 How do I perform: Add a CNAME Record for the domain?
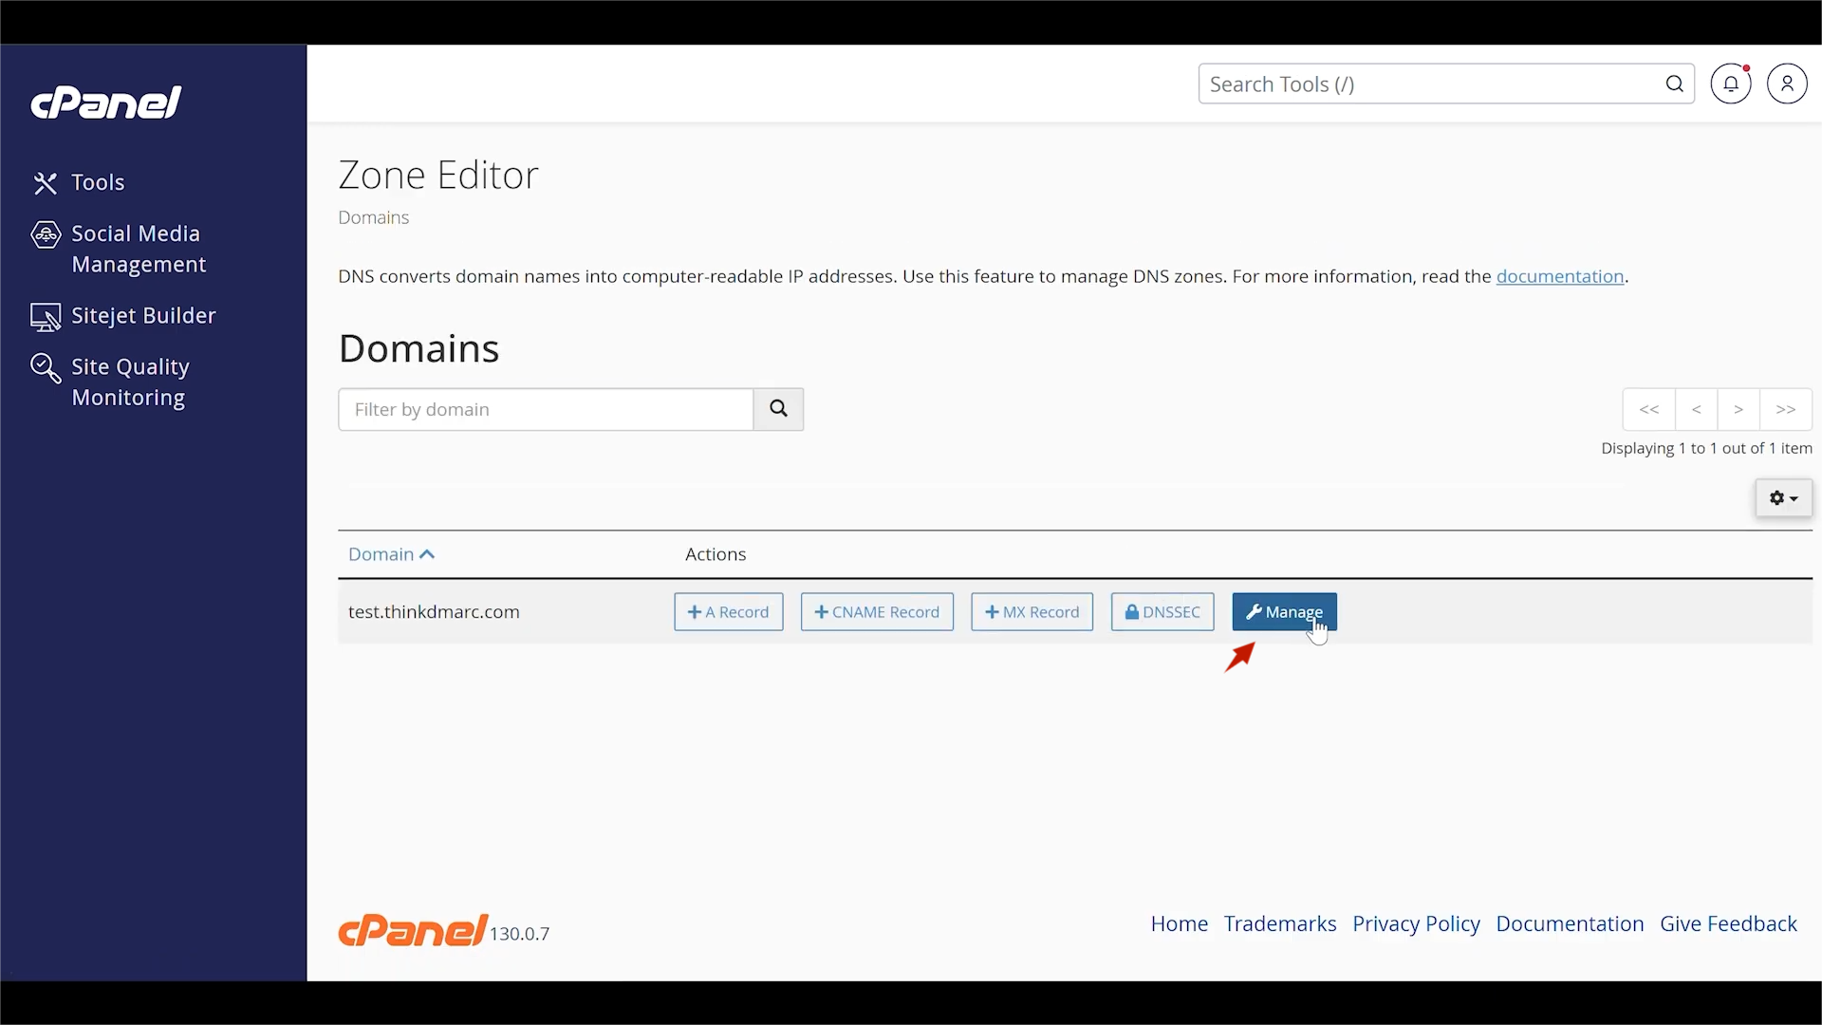click(x=876, y=612)
